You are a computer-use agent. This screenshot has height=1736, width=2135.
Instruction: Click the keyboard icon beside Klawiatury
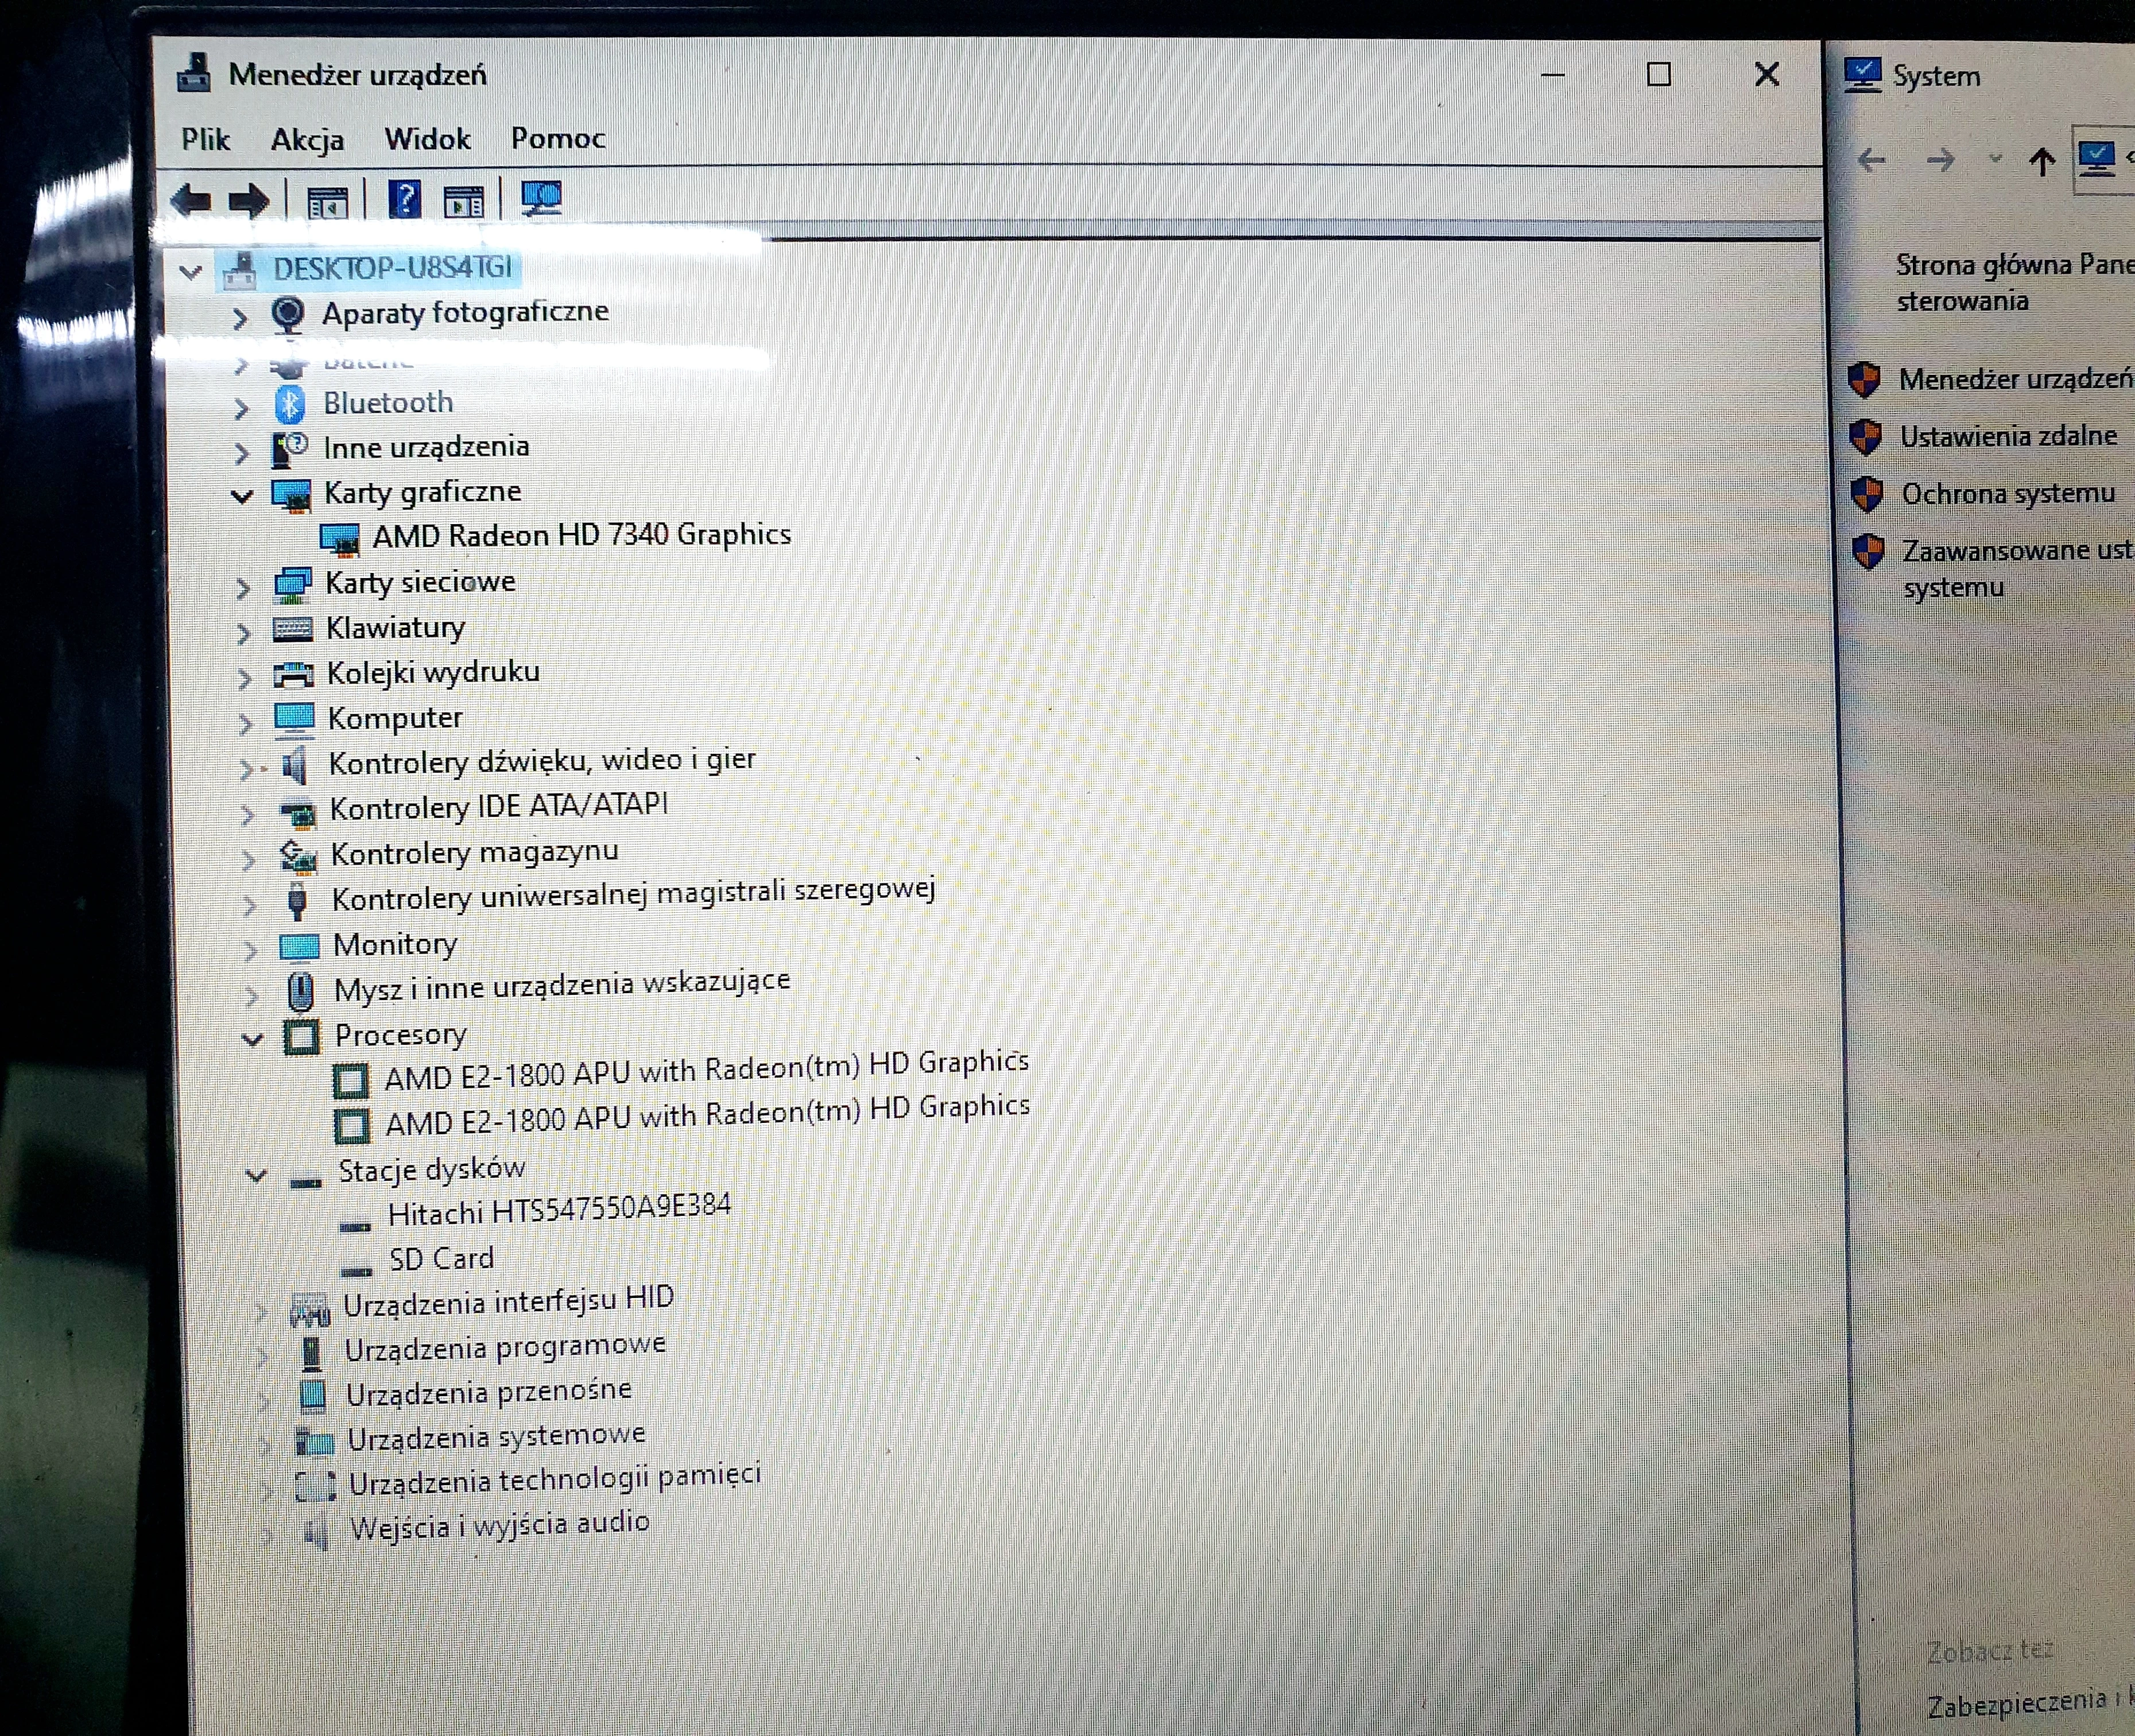(293, 629)
